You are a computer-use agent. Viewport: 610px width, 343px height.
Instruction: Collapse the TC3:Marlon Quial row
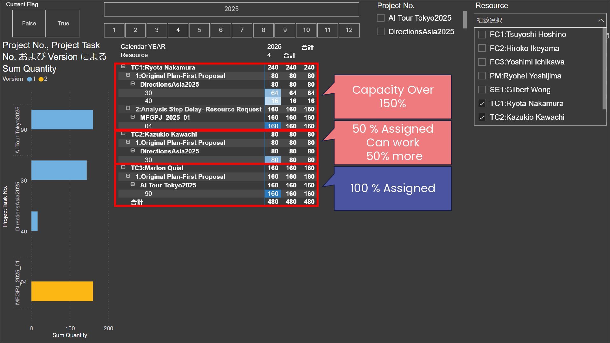tap(123, 167)
